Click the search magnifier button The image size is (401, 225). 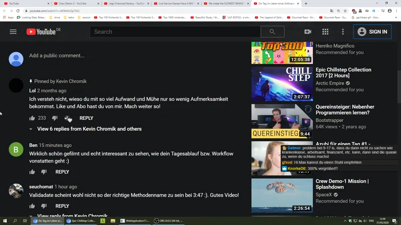(x=272, y=32)
